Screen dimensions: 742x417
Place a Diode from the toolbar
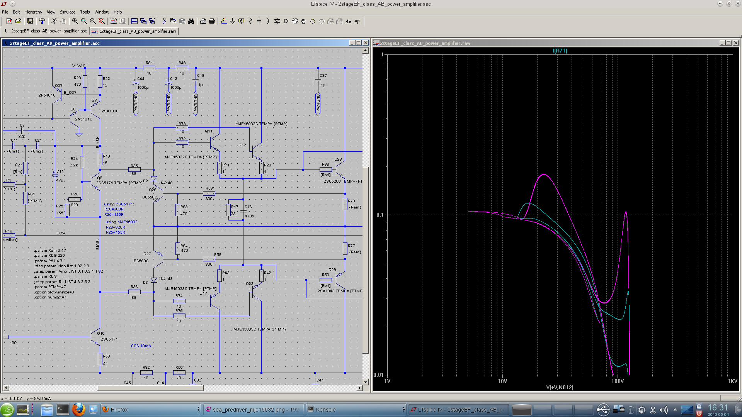pos(277,21)
